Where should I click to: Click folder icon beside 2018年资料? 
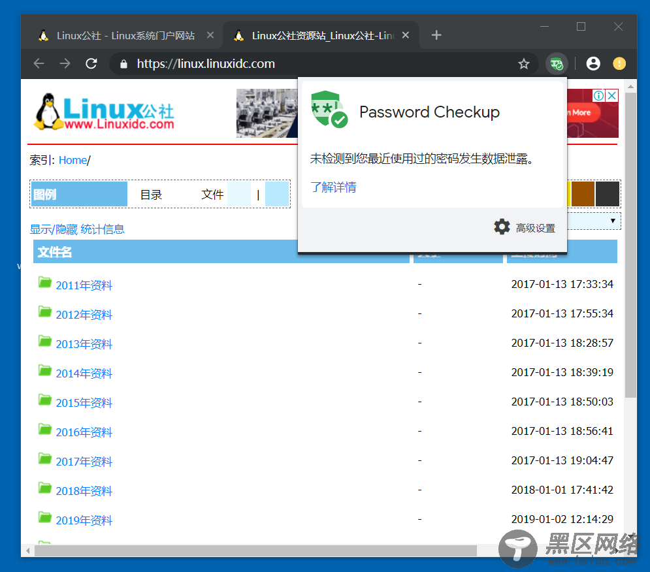pyautogui.click(x=45, y=488)
